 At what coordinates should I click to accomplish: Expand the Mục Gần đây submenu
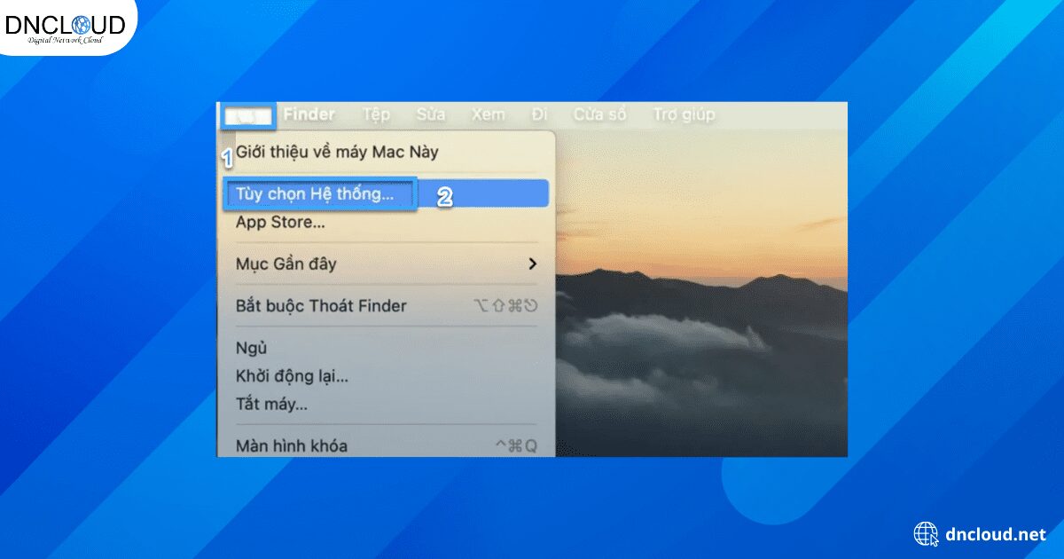coord(387,264)
